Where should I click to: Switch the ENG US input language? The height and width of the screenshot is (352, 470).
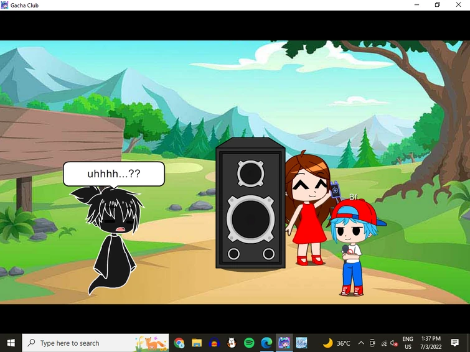[408, 343]
